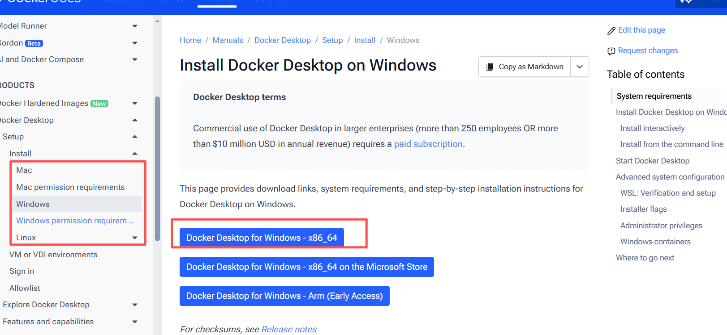Click the clipboard icon in Copy as Markdown
727x335 pixels.
pos(490,67)
